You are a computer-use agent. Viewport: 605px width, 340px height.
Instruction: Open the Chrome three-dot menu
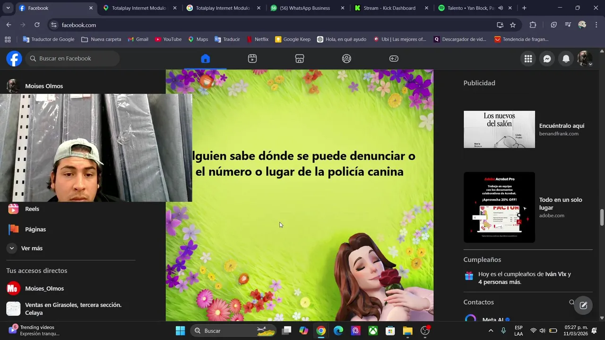click(x=596, y=25)
